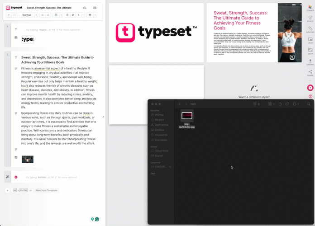Click slide 1 empty title placeholder field
315x226 pixels.
[52, 30]
